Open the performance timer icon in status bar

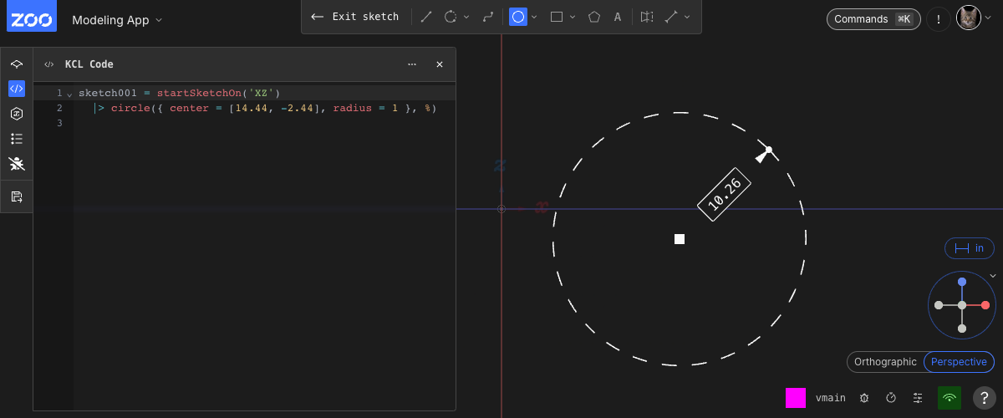(891, 398)
